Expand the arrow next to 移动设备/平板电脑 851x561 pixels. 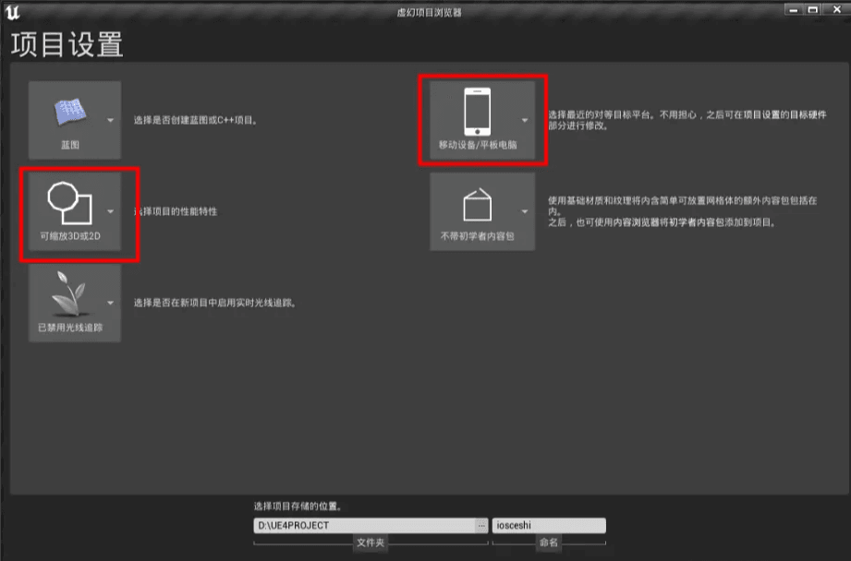(524, 120)
